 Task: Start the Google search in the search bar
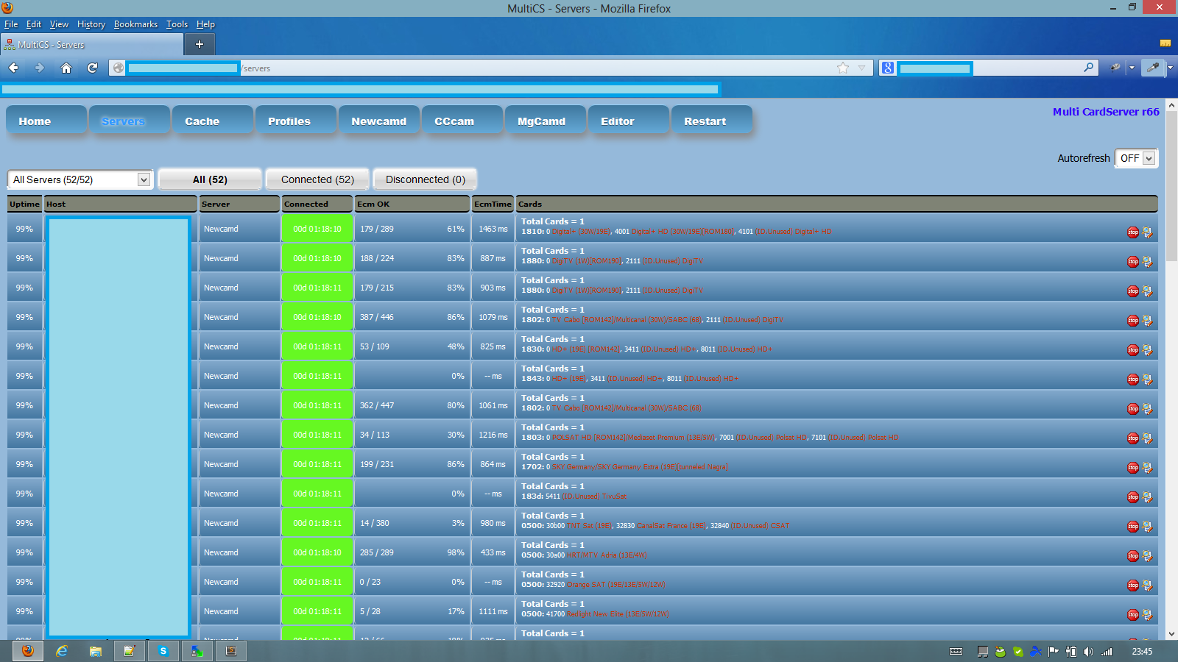(1088, 68)
